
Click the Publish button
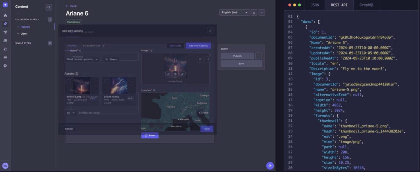pos(237,56)
